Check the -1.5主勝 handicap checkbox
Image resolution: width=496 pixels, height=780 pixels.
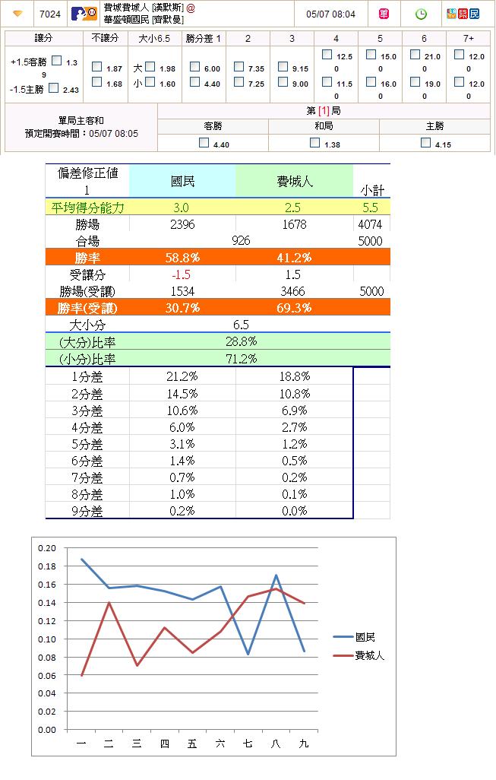point(54,88)
